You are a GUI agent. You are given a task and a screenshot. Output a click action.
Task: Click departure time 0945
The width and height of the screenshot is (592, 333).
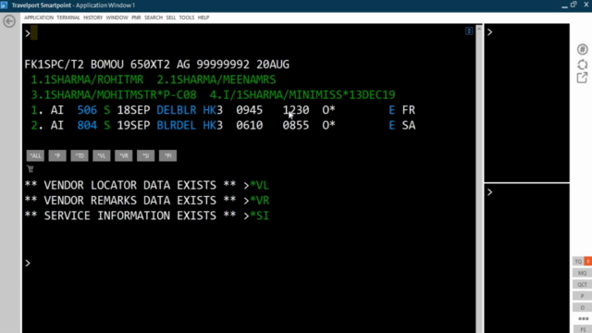tap(249, 110)
